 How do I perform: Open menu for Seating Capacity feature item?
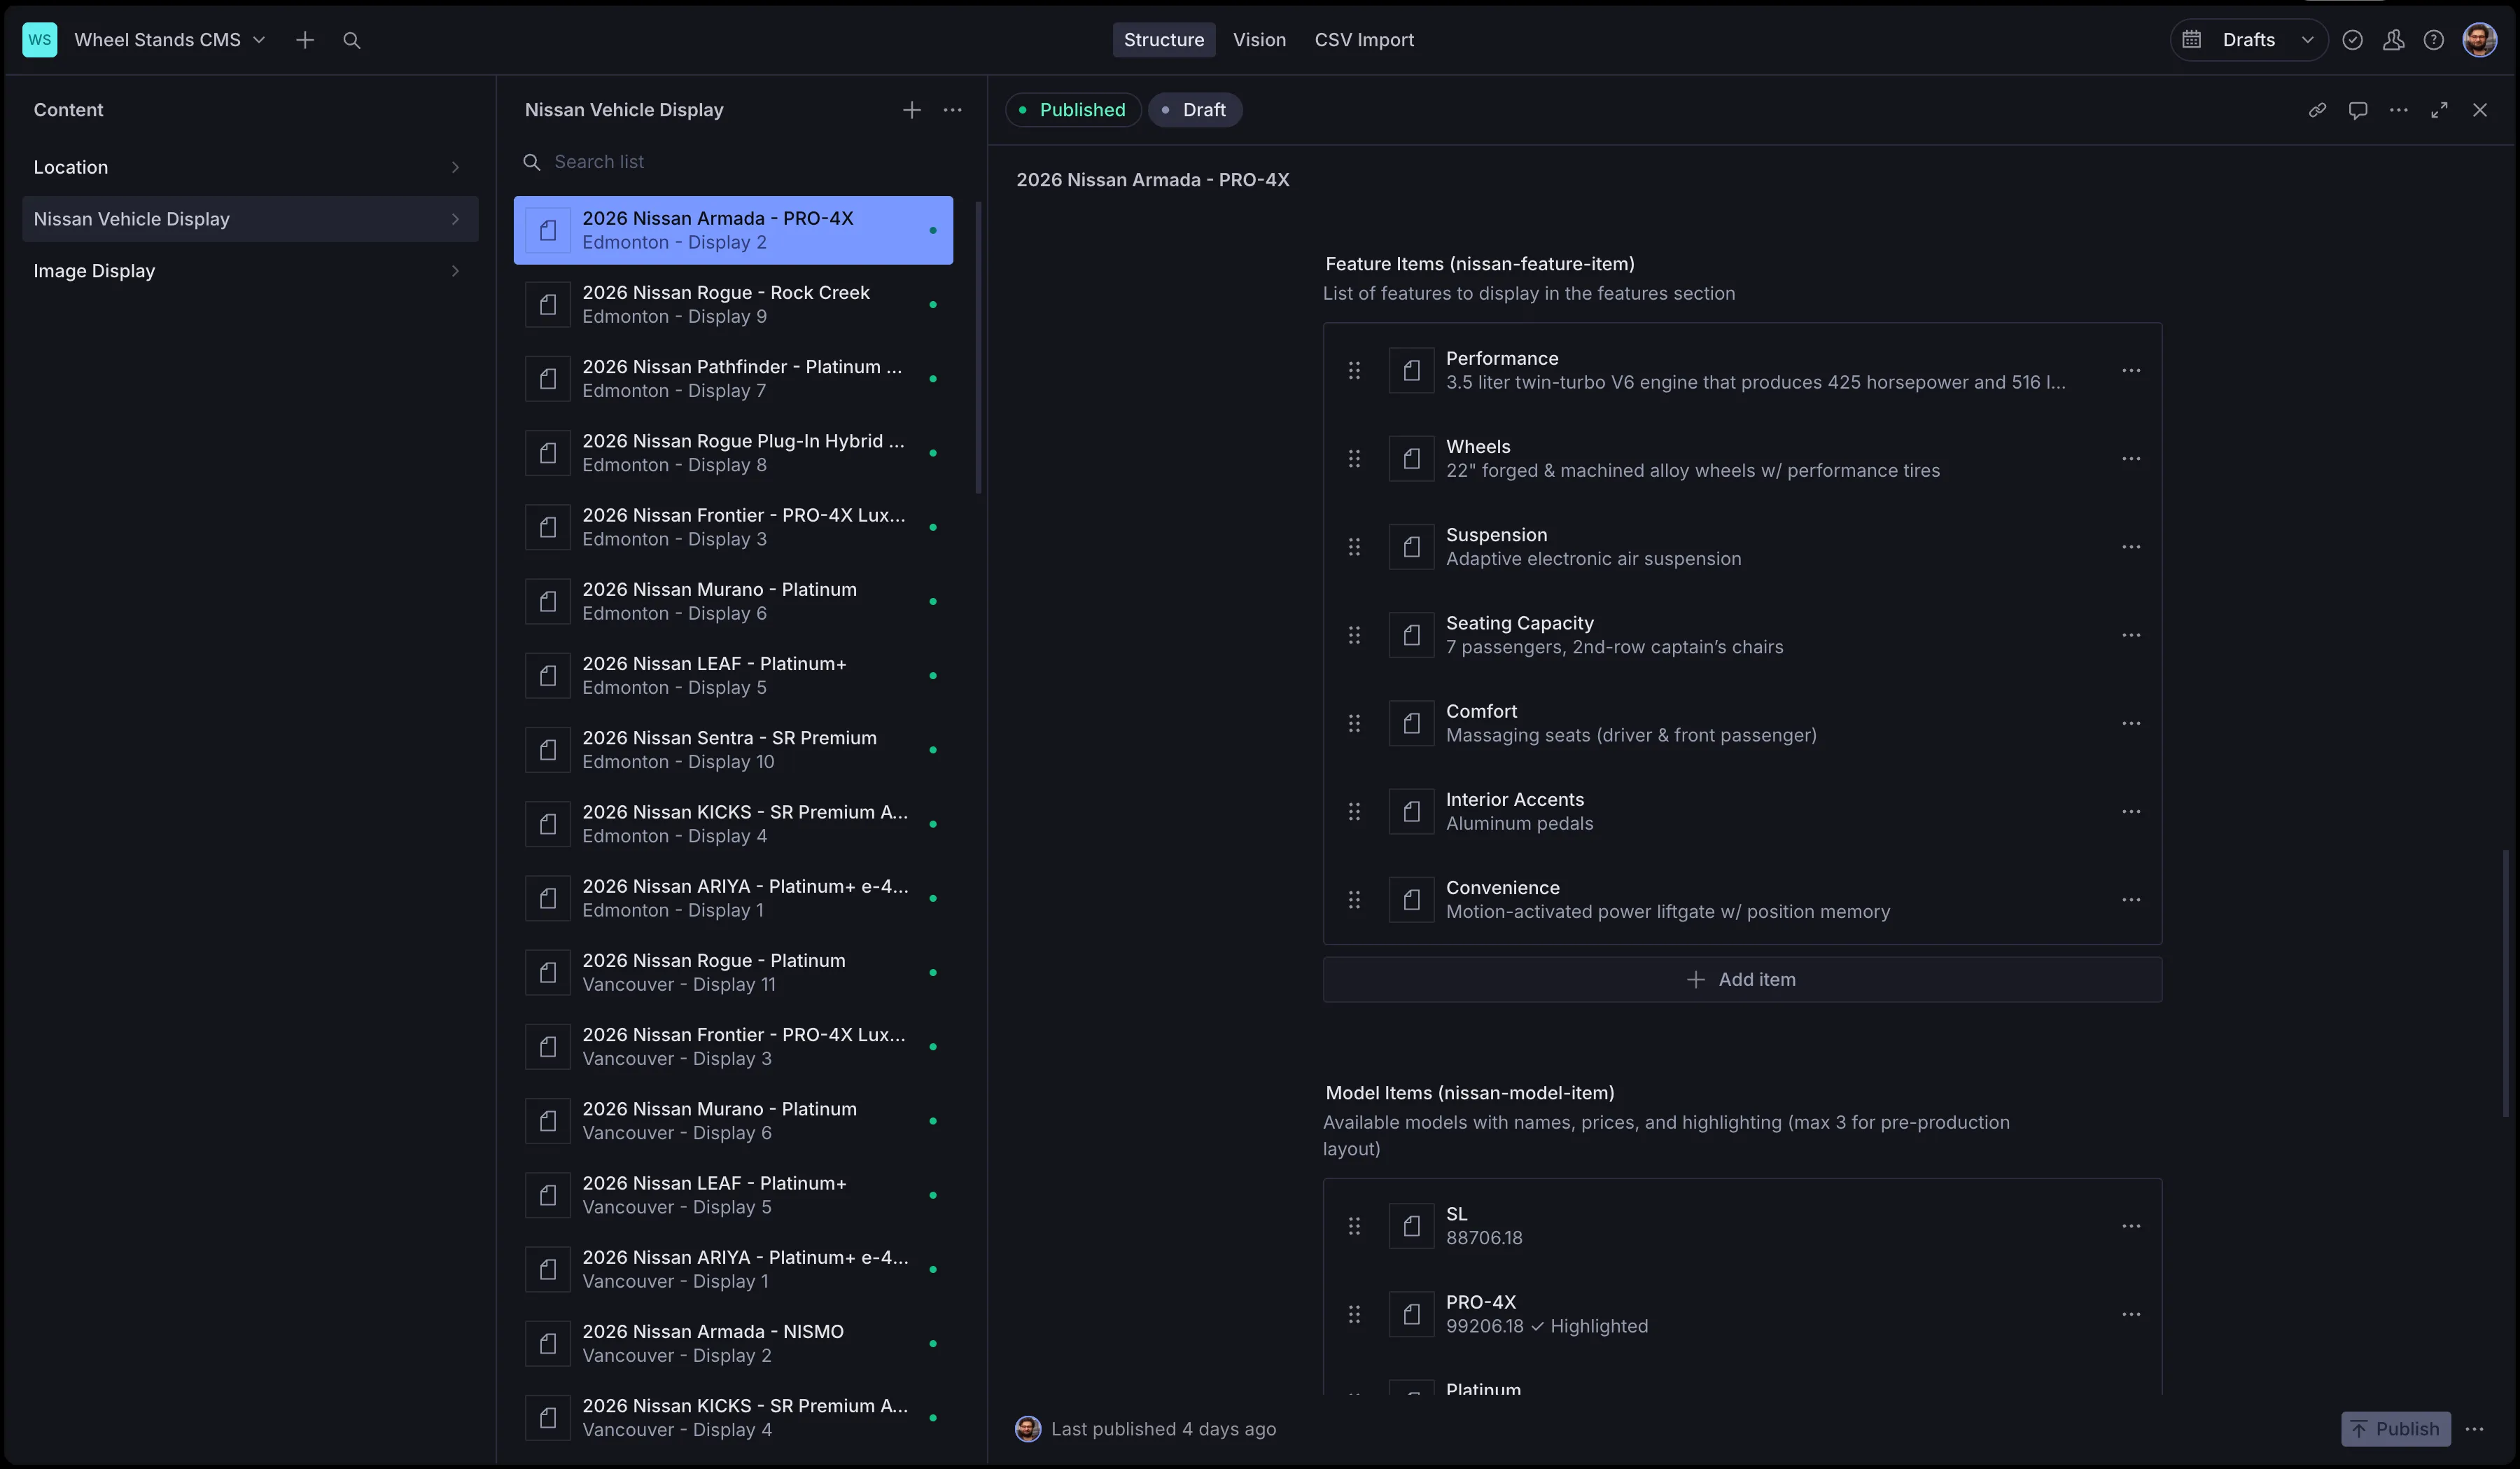click(x=2131, y=635)
